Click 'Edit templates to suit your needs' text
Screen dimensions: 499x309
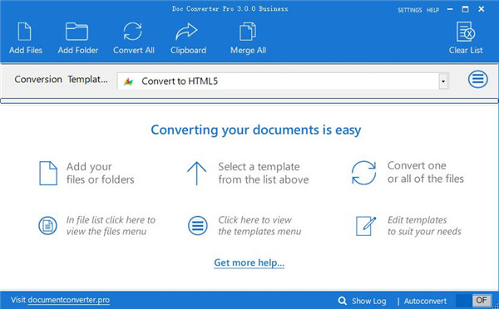pyautogui.click(x=424, y=226)
